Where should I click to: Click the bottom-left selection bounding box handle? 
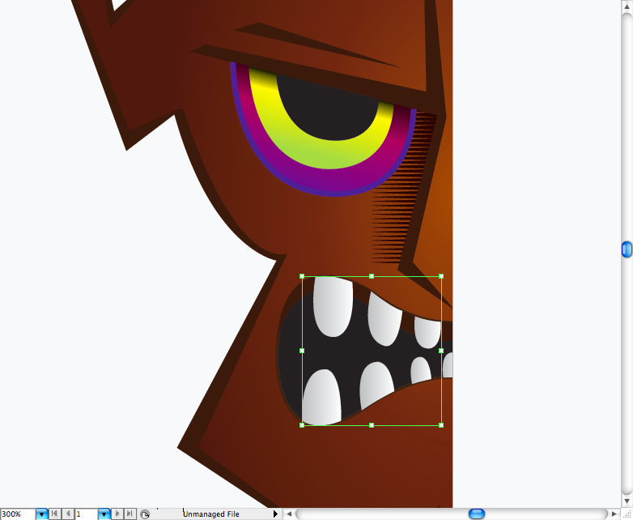tap(302, 425)
